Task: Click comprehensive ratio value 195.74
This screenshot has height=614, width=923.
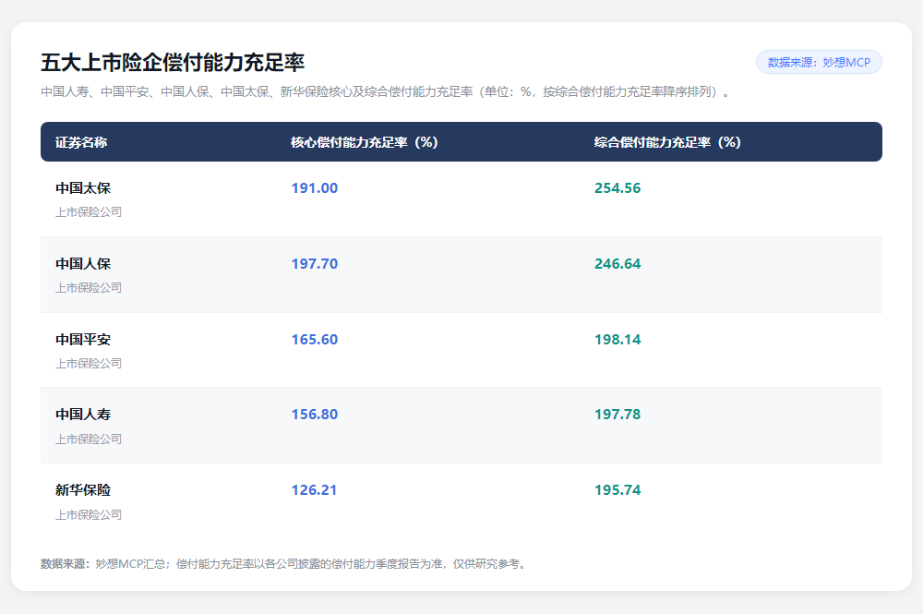Action: (x=617, y=490)
